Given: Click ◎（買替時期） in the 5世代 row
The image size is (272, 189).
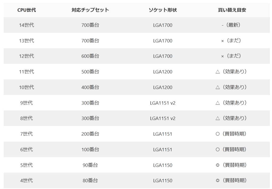Looking at the screenshot, I should [x=231, y=165].
